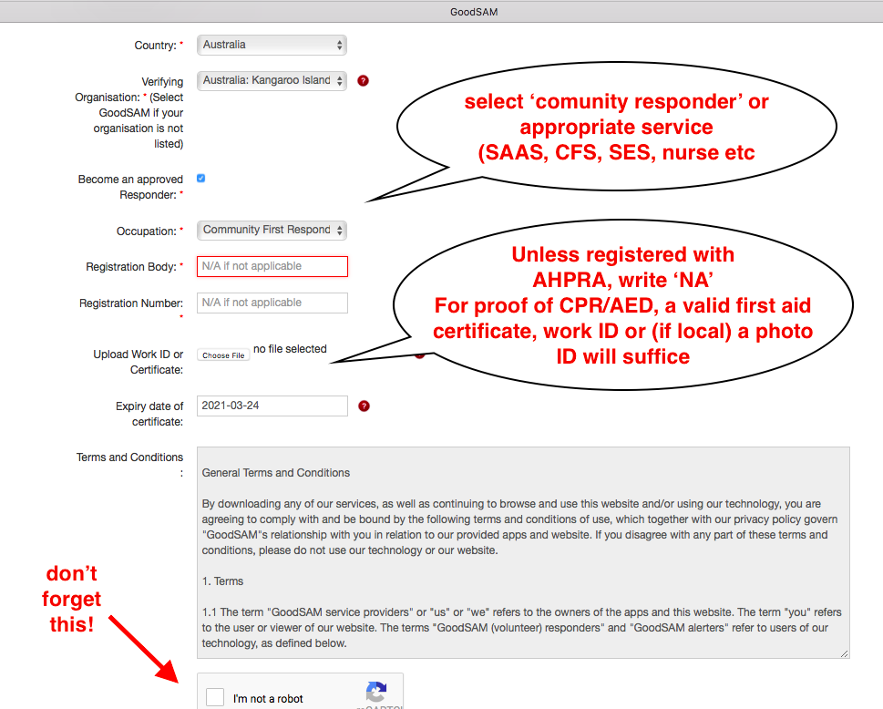Screen dimensions: 883x709
Task: Click the Terms and Conditions text area
Action: (523, 552)
